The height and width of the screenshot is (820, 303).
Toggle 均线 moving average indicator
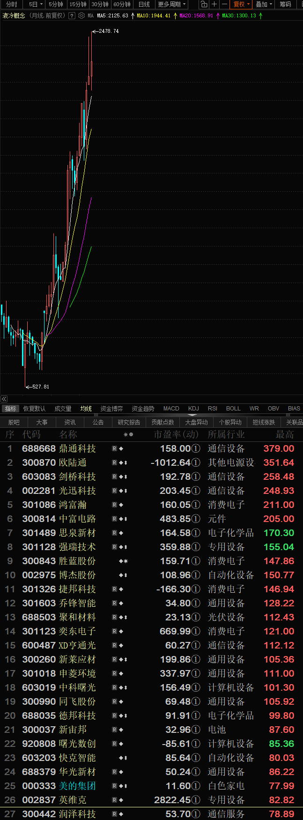pyautogui.click(x=86, y=409)
